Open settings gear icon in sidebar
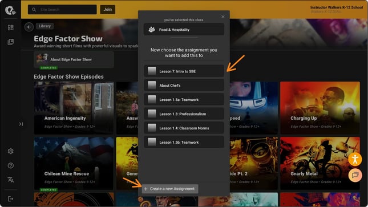The width and height of the screenshot is (368, 207). click(x=11, y=151)
